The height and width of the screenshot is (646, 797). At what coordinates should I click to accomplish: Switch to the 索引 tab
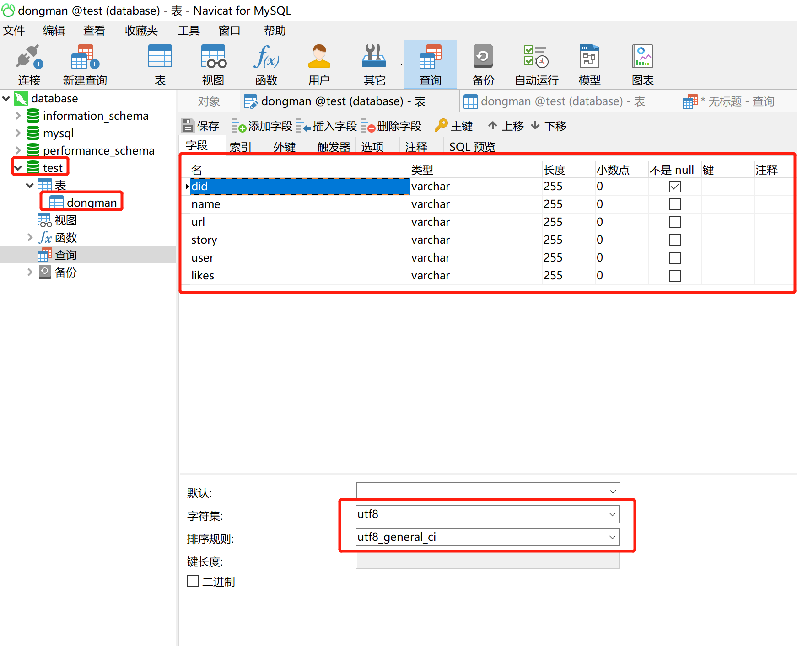tap(240, 146)
